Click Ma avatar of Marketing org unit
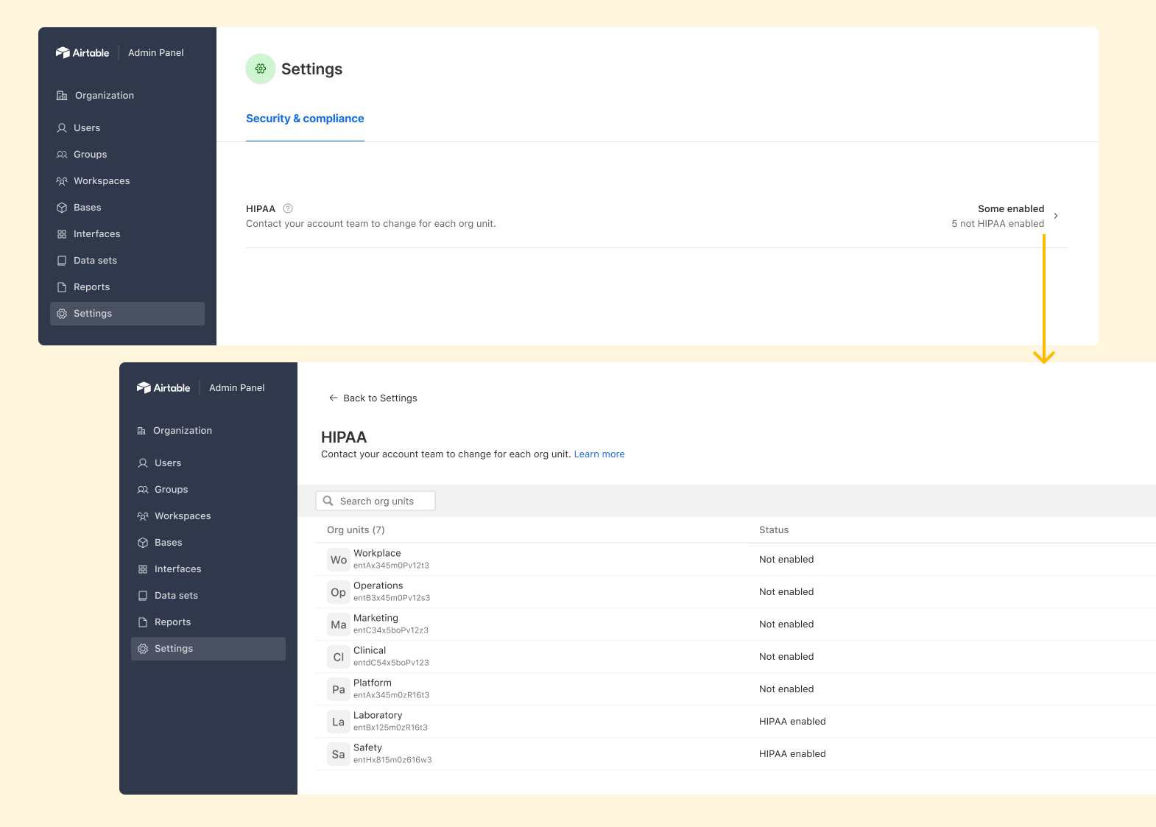The image size is (1156, 827). pos(339,624)
